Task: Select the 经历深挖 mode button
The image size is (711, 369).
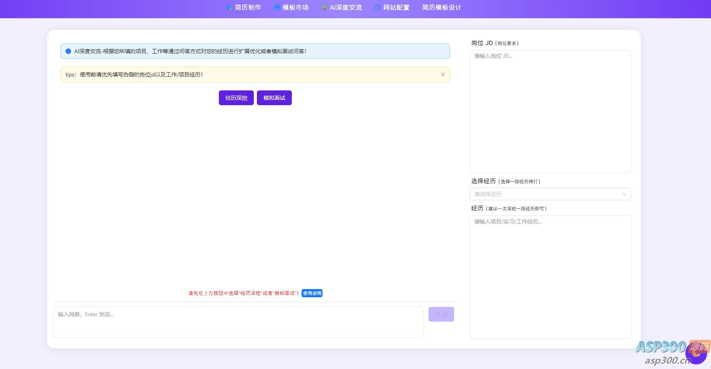Action: tap(236, 98)
